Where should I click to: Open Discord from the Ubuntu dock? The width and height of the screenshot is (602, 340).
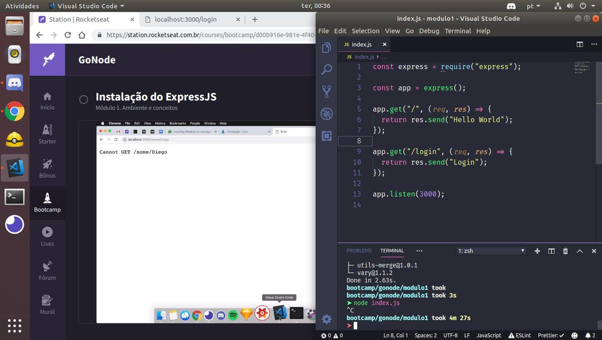click(15, 83)
